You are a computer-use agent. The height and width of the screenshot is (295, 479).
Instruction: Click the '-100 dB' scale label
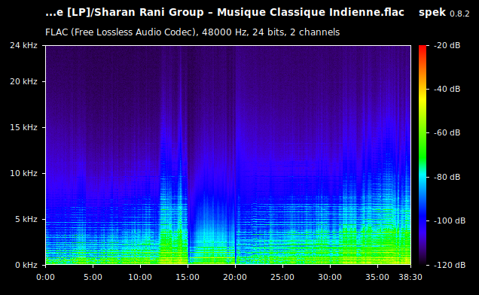click(450, 220)
